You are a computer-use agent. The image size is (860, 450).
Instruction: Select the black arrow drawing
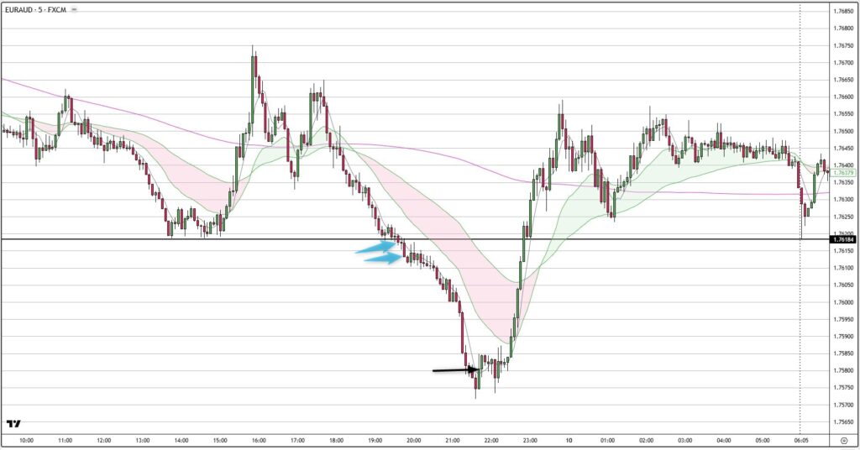pyautogui.click(x=455, y=369)
